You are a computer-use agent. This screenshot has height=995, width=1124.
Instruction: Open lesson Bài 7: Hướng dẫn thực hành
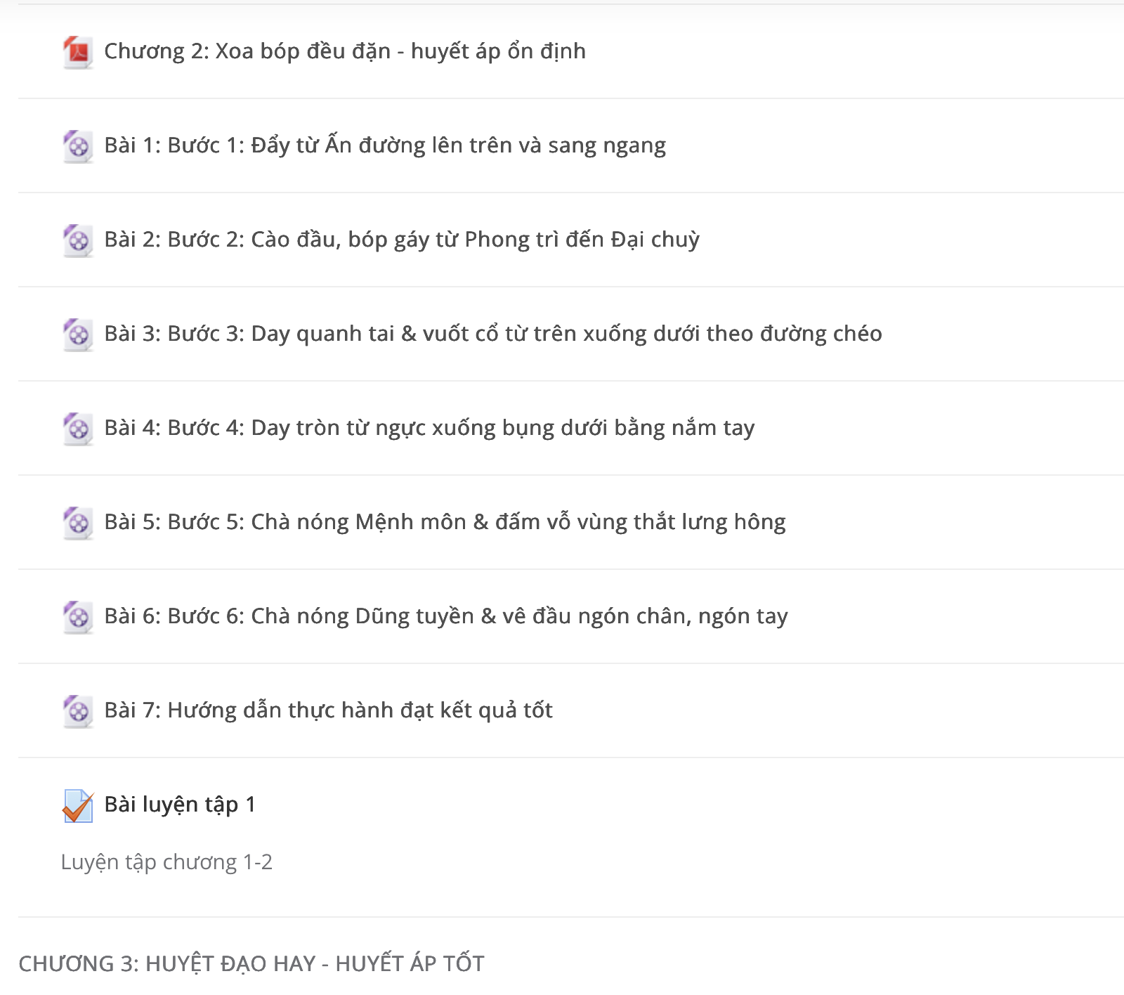pos(328,710)
